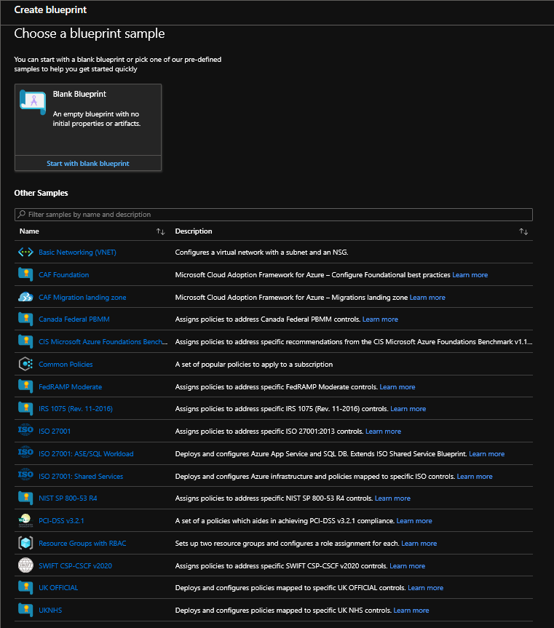This screenshot has height=628, width=554.
Task: Click the PCI-DSS v3.2.1 icon
Action: pyautogui.click(x=25, y=520)
